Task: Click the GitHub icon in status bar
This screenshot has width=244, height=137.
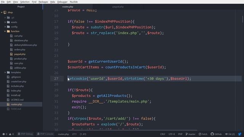Action: (x=212, y=134)
